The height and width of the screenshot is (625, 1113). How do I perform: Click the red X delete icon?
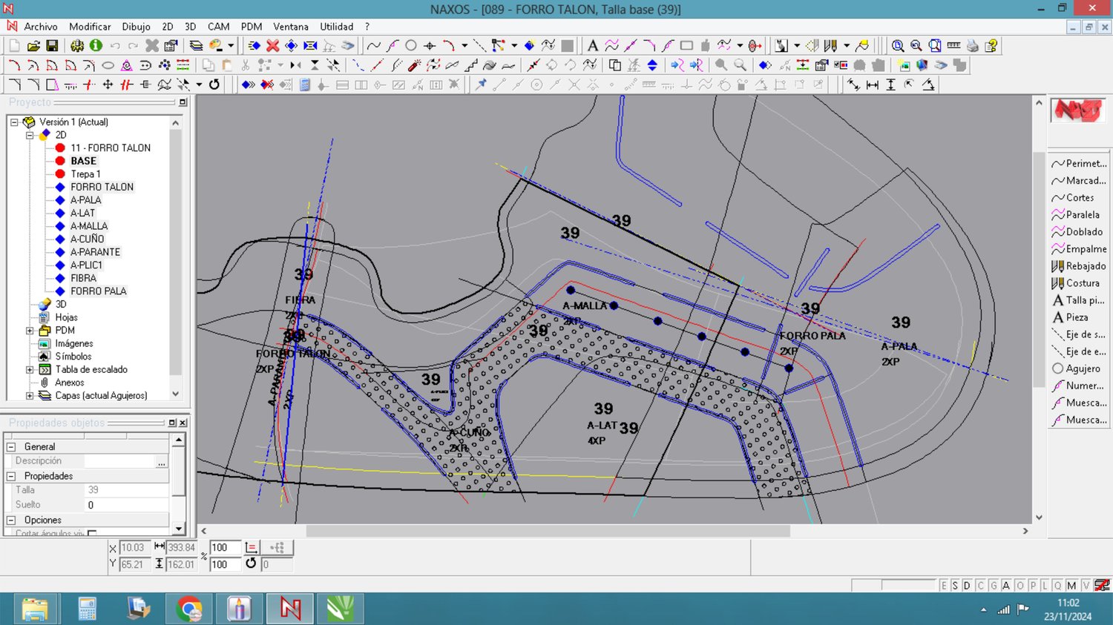pyautogui.click(x=272, y=46)
